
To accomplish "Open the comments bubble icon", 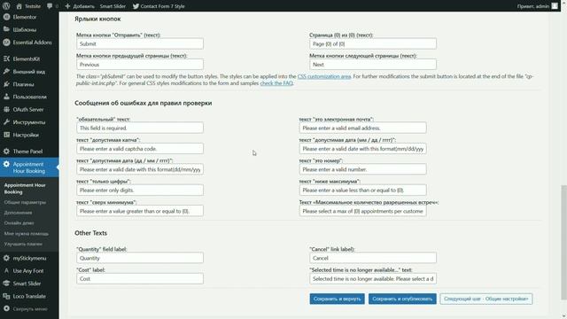I will 50,6.
